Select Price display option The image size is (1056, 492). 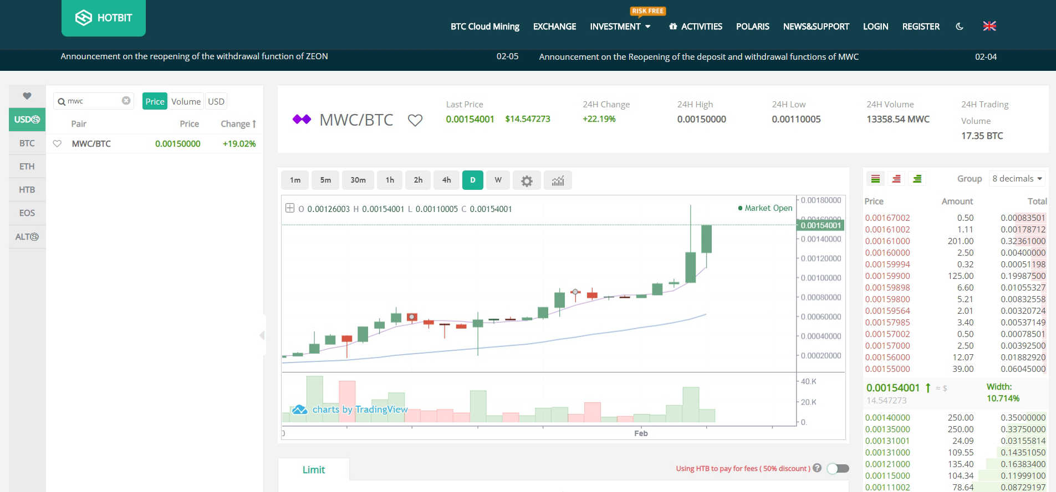click(x=155, y=101)
